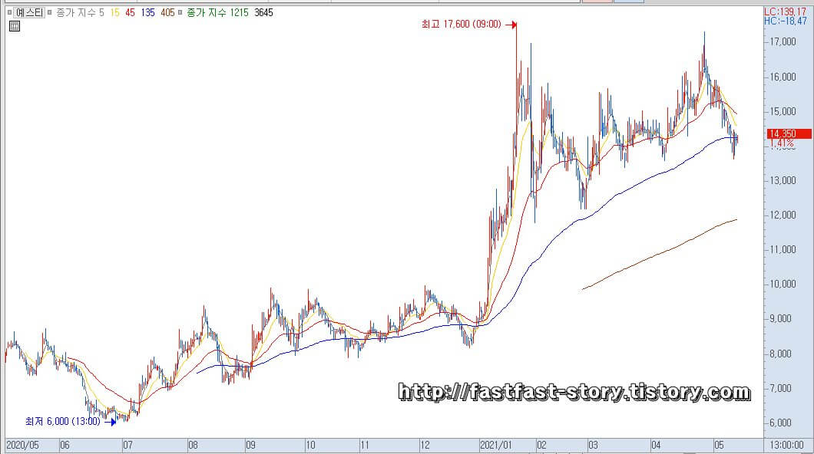Click the green 종가 지수 1215 legend label
Screen dimensions: 814x454
(x=217, y=12)
